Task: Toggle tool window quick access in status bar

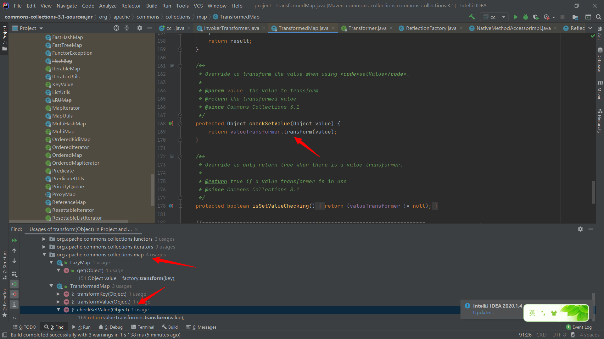Action: tap(5, 335)
